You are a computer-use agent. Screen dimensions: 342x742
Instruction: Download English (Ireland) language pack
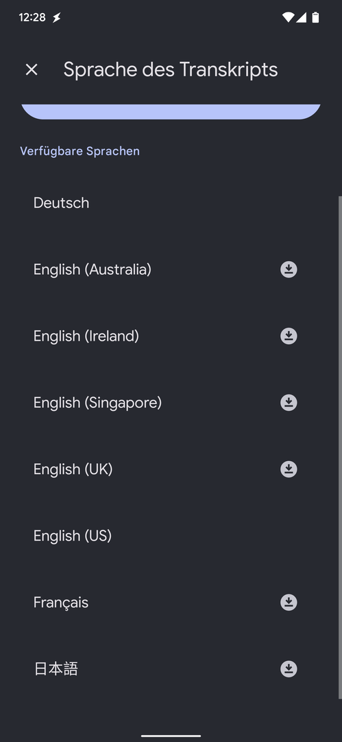[289, 336]
